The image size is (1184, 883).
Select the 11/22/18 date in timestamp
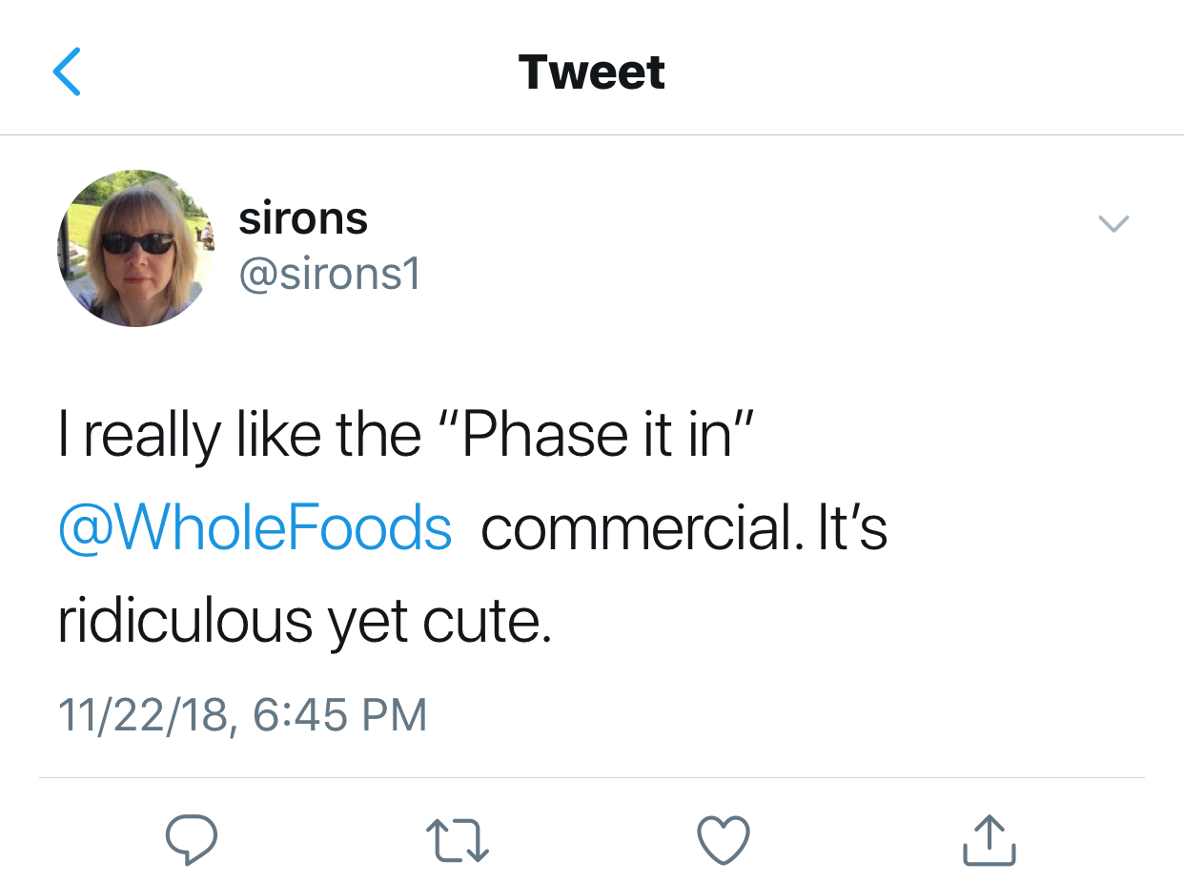[144, 715]
